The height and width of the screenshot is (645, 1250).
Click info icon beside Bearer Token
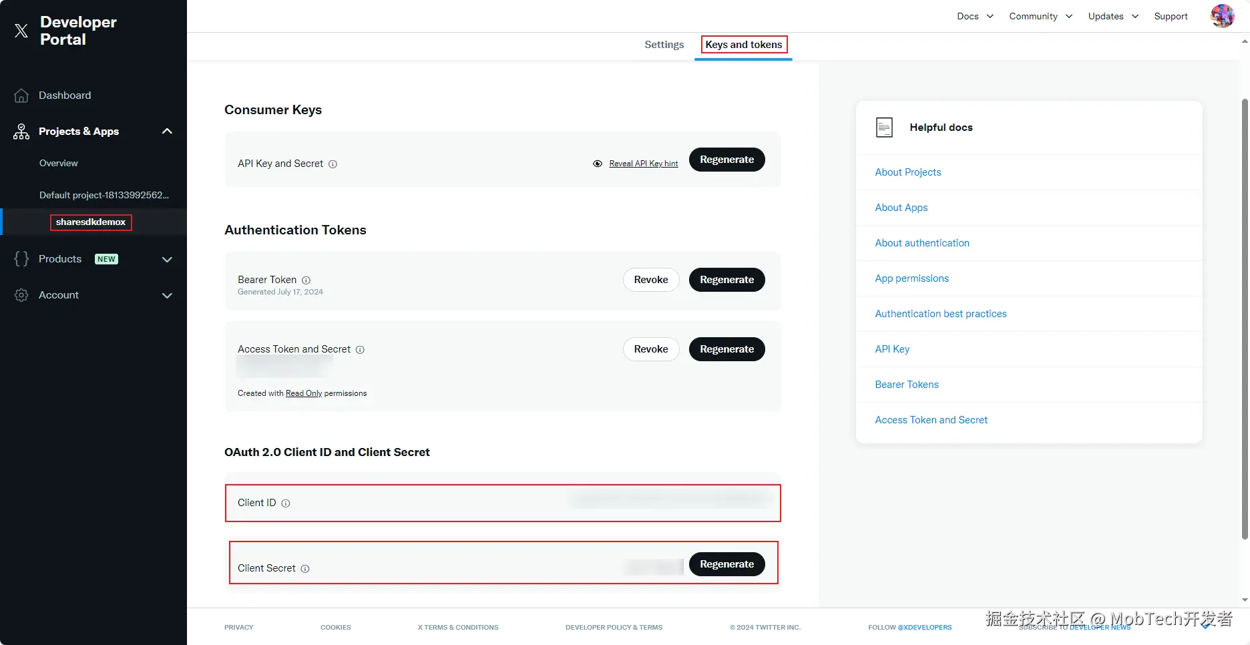point(306,280)
